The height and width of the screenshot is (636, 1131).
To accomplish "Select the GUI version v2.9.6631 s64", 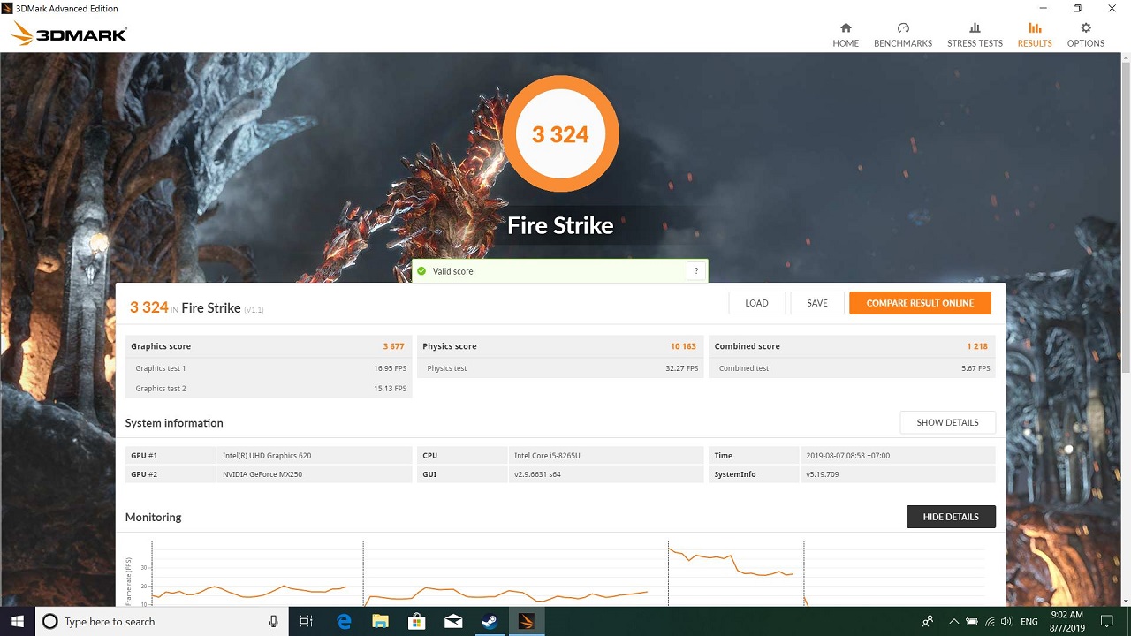I will [537, 474].
